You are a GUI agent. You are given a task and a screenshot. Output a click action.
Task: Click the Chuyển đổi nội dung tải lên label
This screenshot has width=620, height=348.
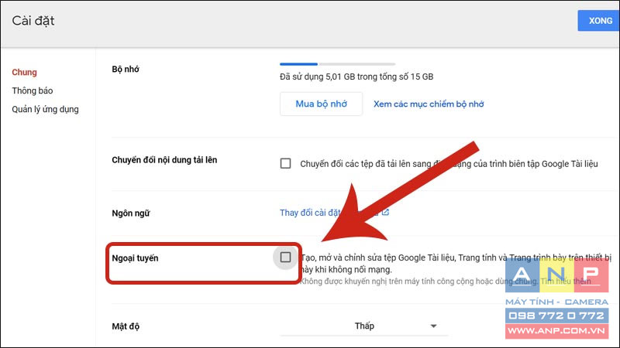(x=164, y=160)
